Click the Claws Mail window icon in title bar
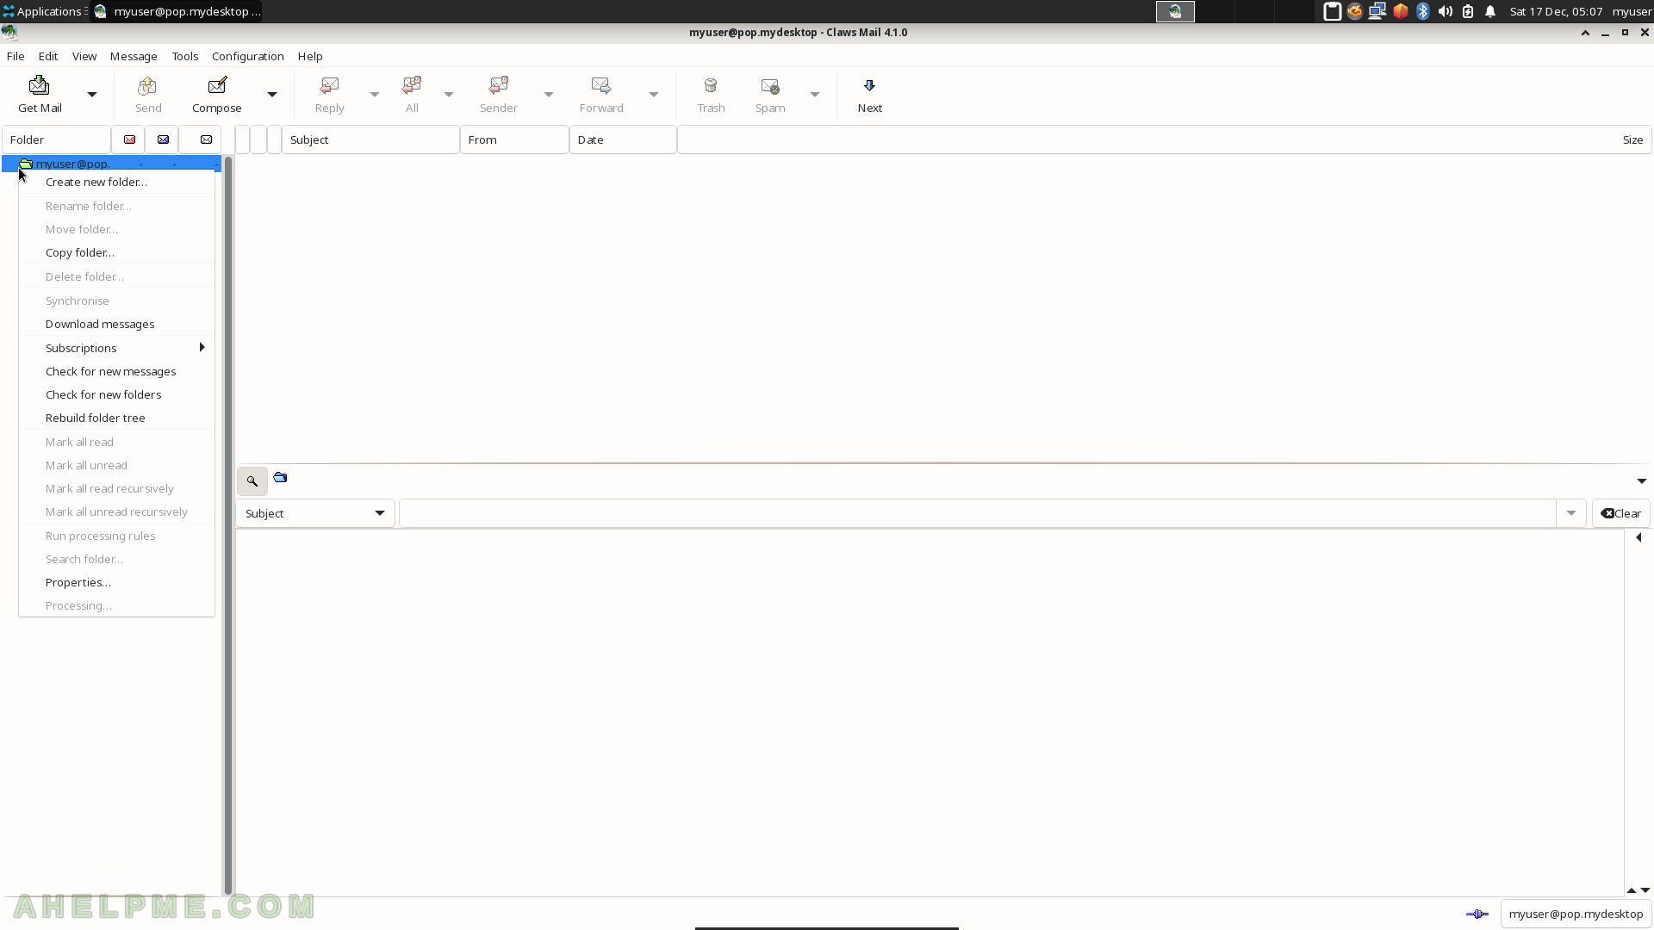Viewport: 1654px width, 930px height. (9, 33)
